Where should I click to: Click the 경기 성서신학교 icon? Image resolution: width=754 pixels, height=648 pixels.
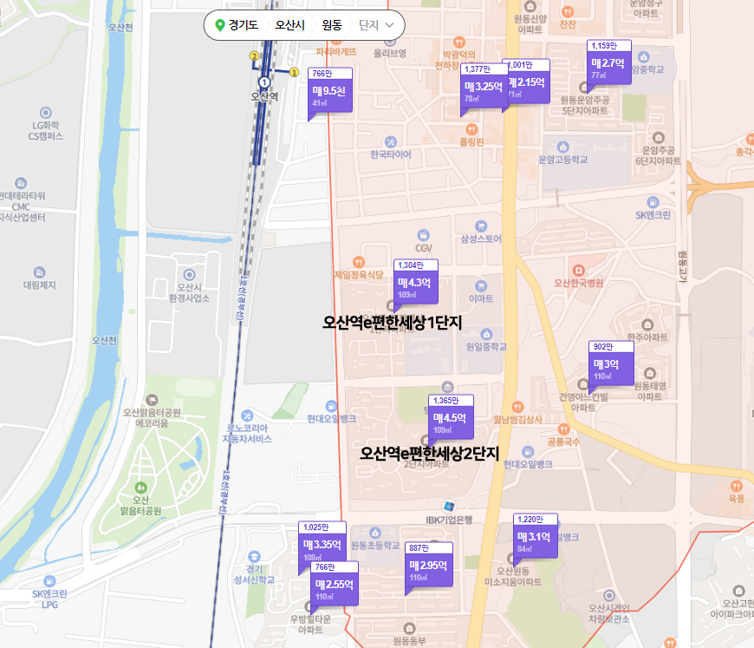[x=254, y=557]
